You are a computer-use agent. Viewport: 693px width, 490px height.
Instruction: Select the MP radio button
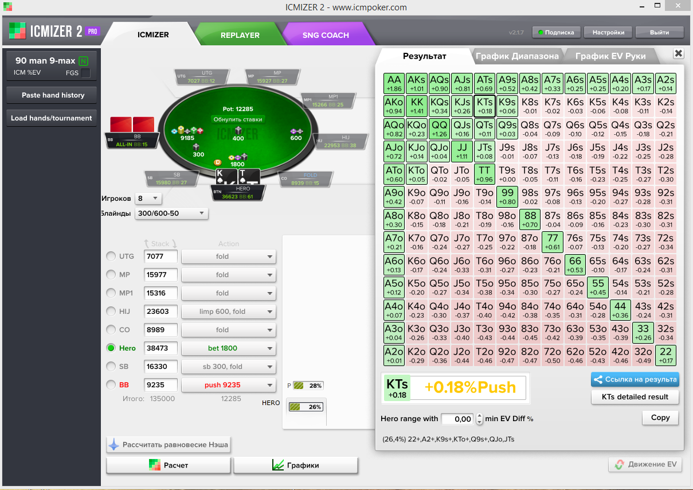pyautogui.click(x=111, y=275)
